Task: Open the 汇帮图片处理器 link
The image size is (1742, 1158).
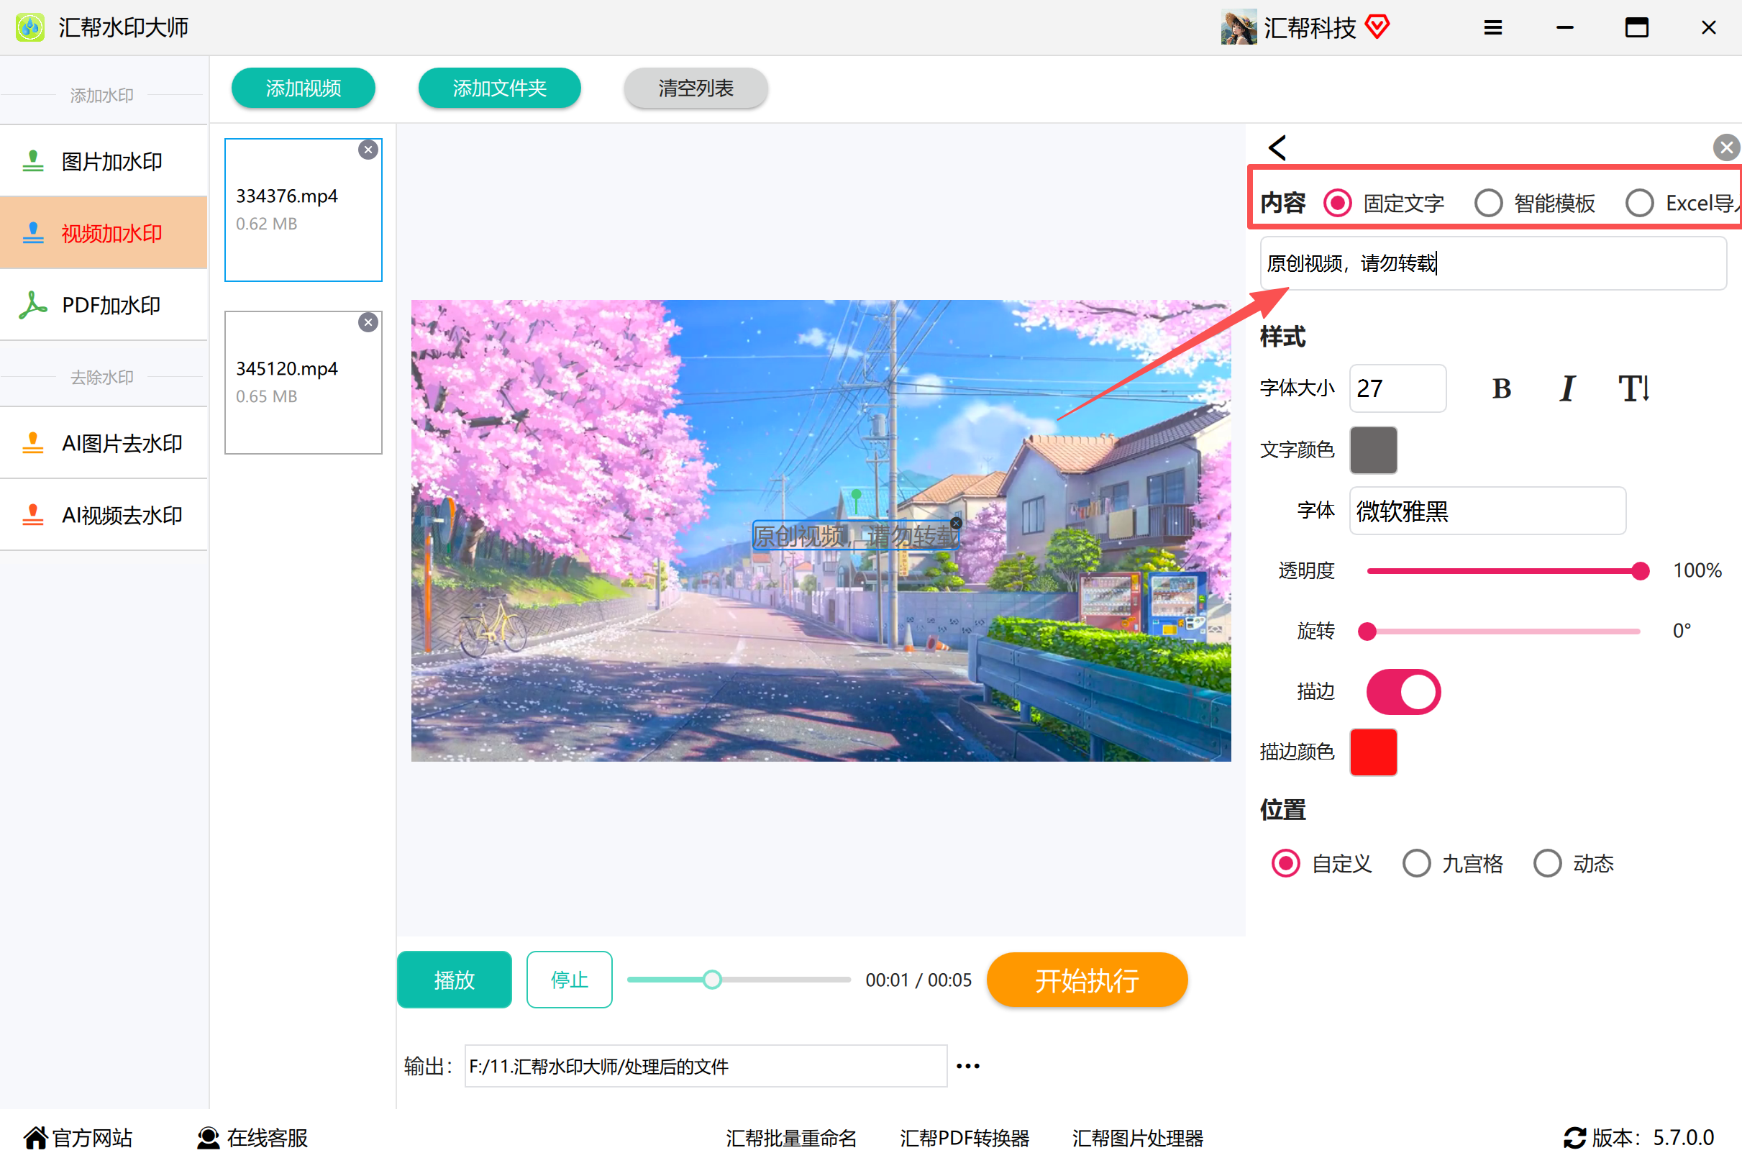Action: tap(1138, 1138)
